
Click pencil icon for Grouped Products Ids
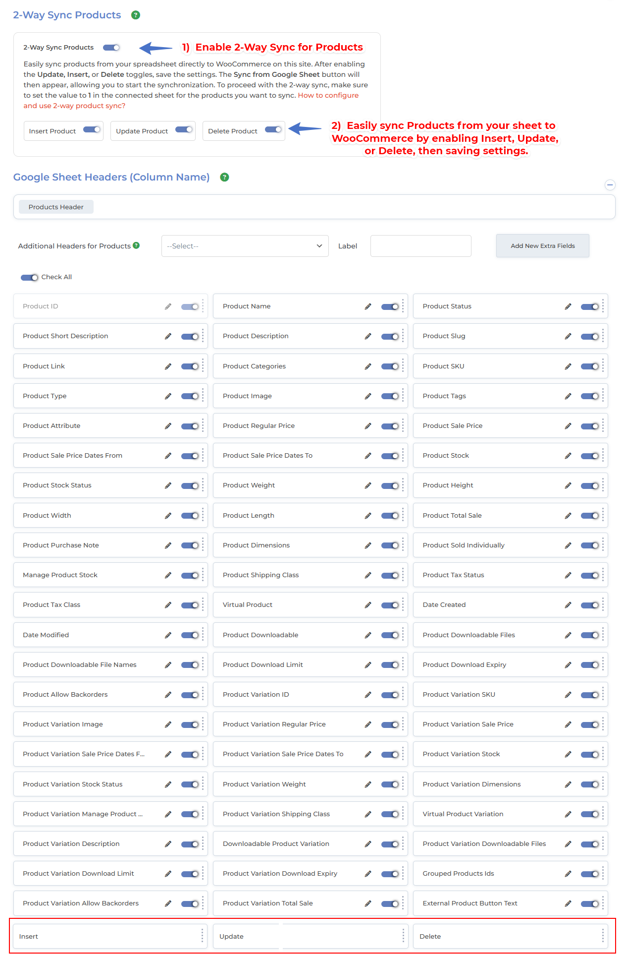pyautogui.click(x=568, y=874)
